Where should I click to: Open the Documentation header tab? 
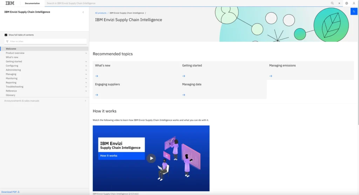32,3
